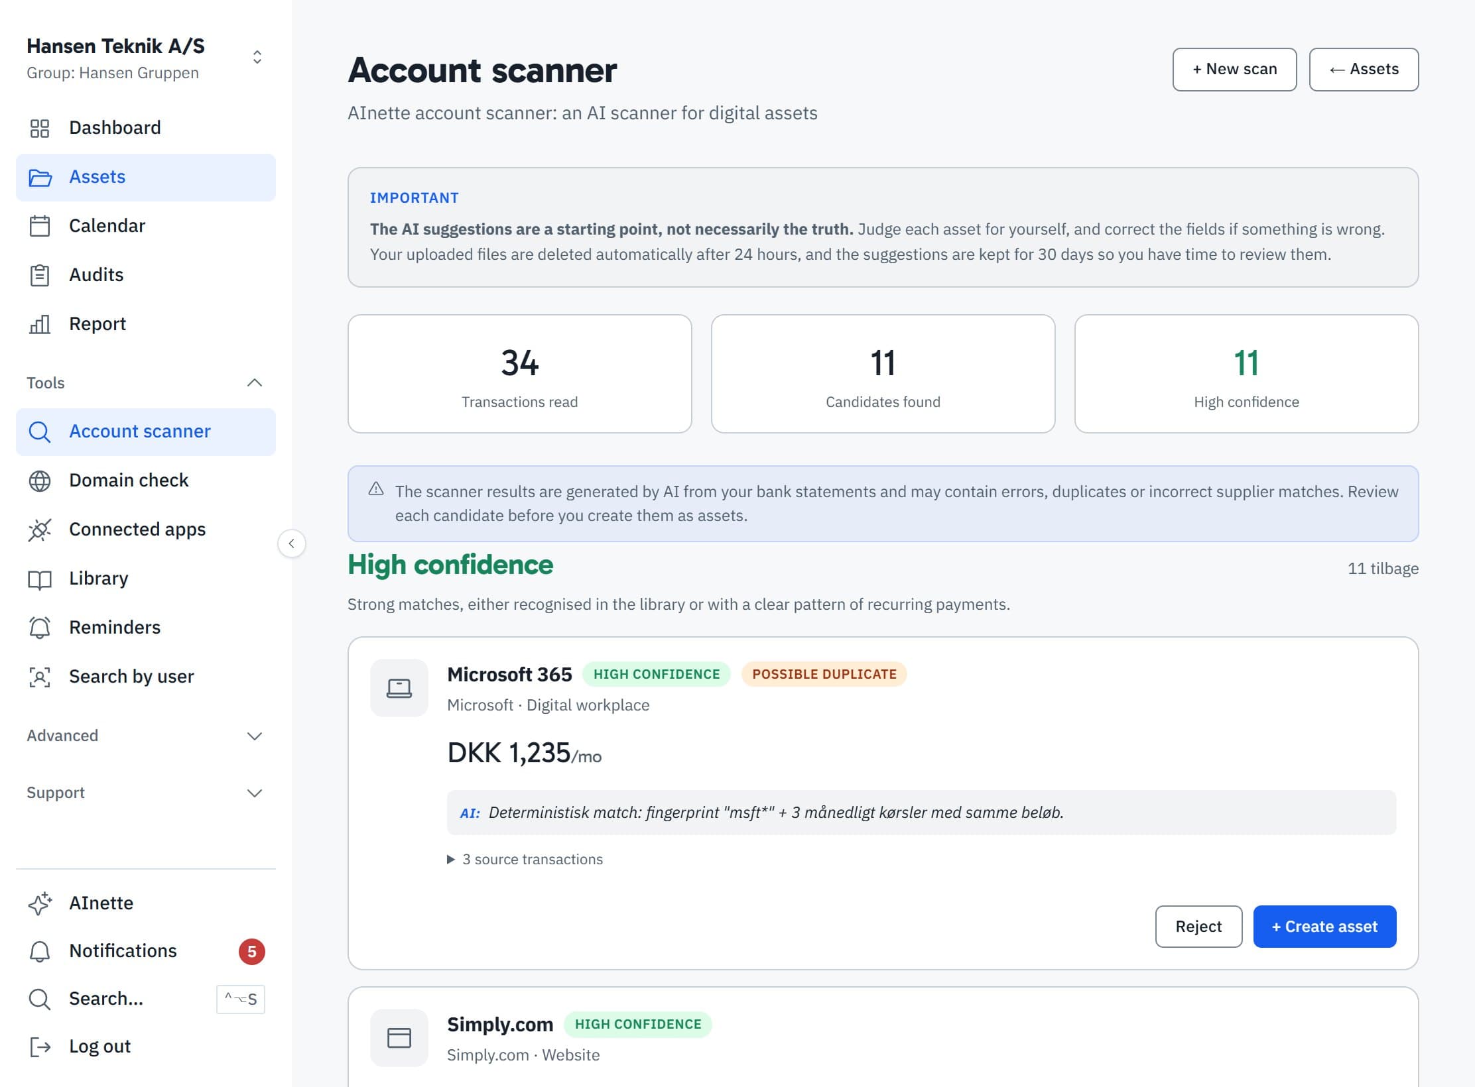Viewport: 1475px width, 1087px height.
Task: Click the Dashboard grid icon
Action: [x=40, y=128]
